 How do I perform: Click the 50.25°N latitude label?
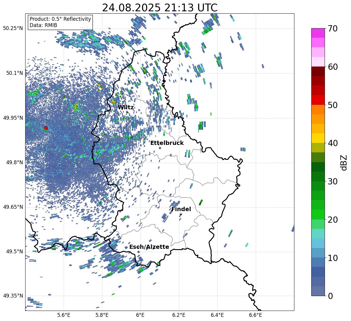pos(13,29)
